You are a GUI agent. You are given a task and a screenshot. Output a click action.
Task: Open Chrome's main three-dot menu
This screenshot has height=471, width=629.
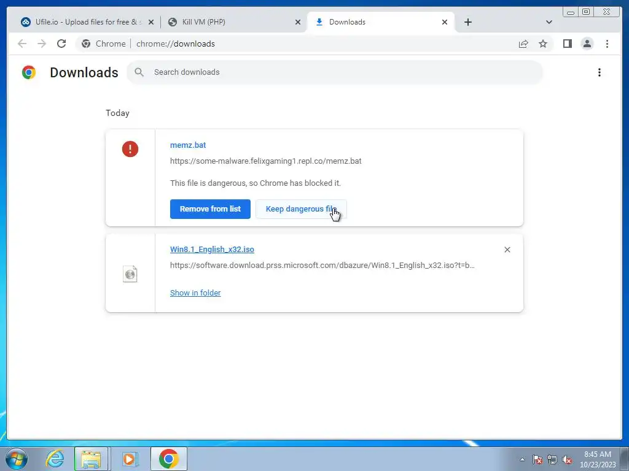click(x=607, y=44)
